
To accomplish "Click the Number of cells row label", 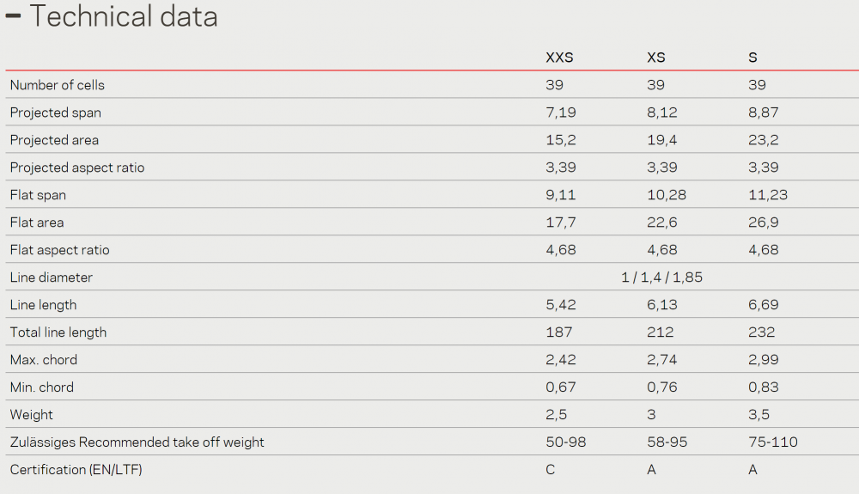I will pos(58,85).
